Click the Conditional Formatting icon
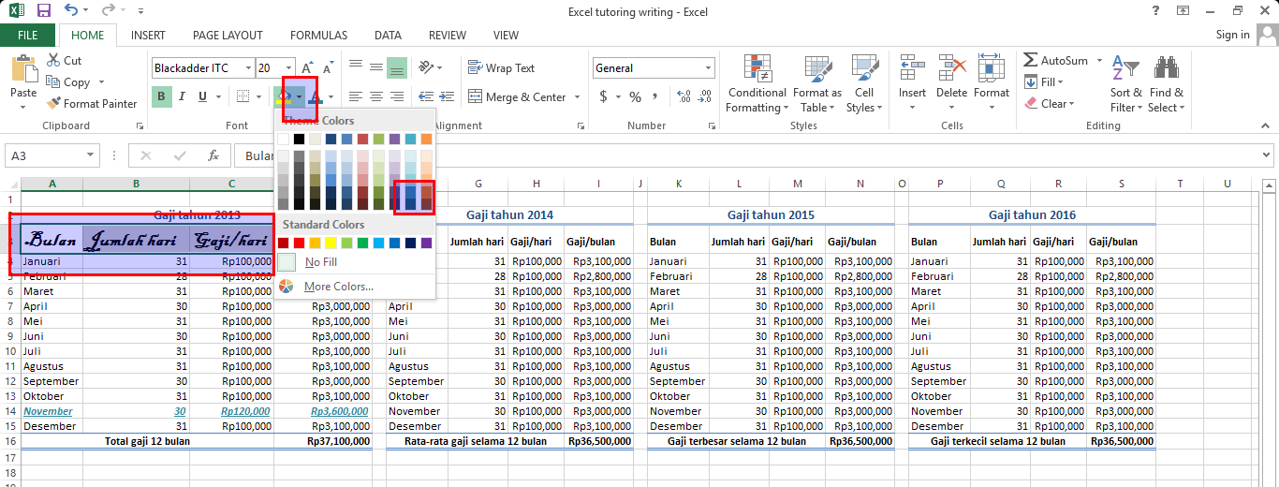This screenshot has height=487, width=1279. click(x=757, y=68)
